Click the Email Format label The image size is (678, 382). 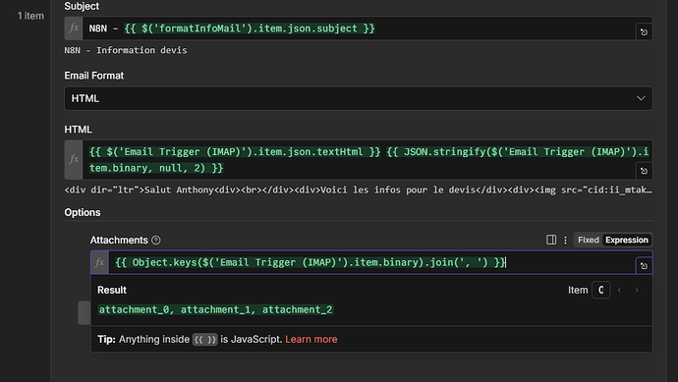pyautogui.click(x=93, y=76)
